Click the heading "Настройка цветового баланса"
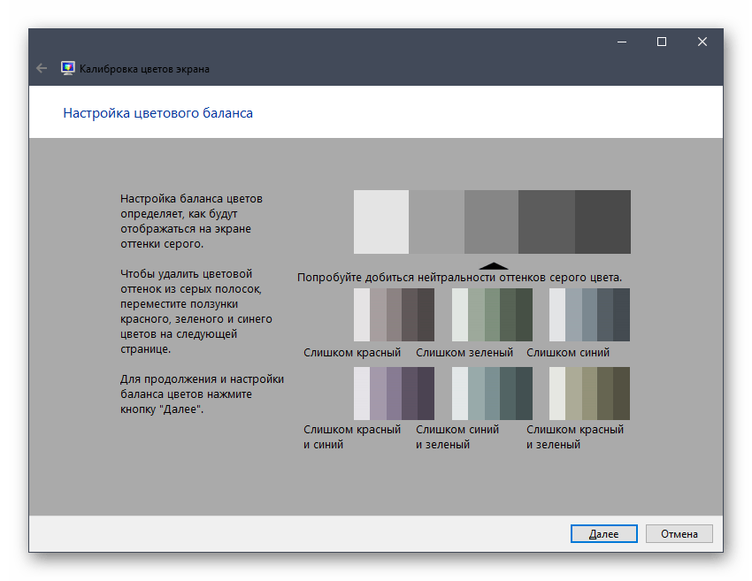 (x=158, y=113)
